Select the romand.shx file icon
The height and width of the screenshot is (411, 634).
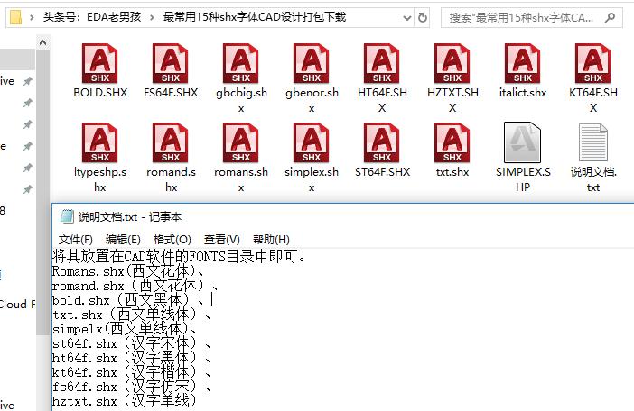170,142
